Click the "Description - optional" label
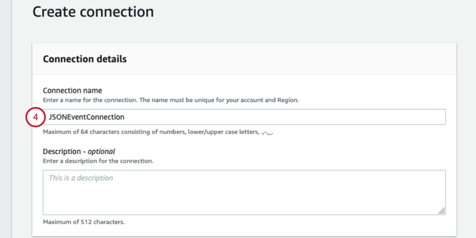Image resolution: width=476 pixels, height=238 pixels. tap(79, 151)
